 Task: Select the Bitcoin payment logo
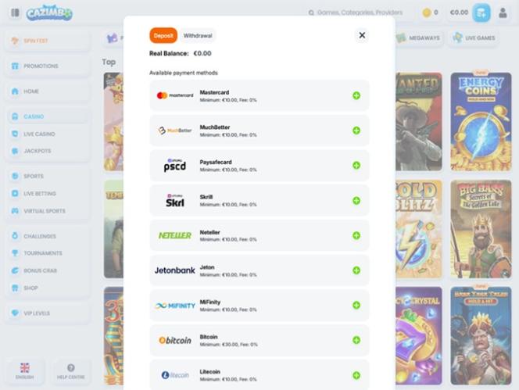tap(174, 340)
